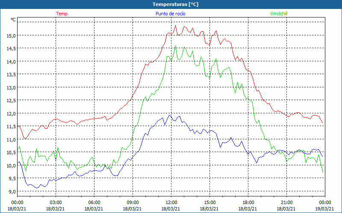Select the red 'Temp.' legend label
This screenshot has height=213, width=342.
coord(62,14)
